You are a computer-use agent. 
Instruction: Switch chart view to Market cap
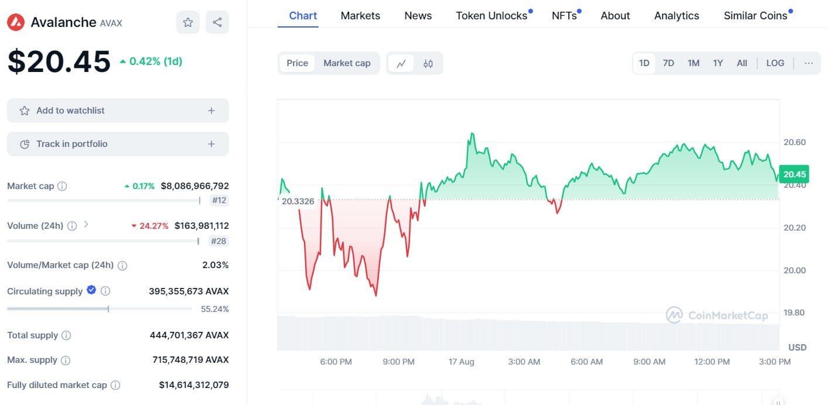click(x=347, y=63)
